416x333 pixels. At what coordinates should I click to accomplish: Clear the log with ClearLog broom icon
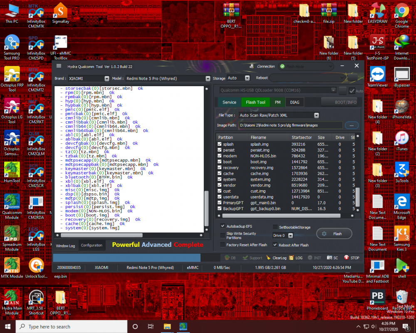276,258
